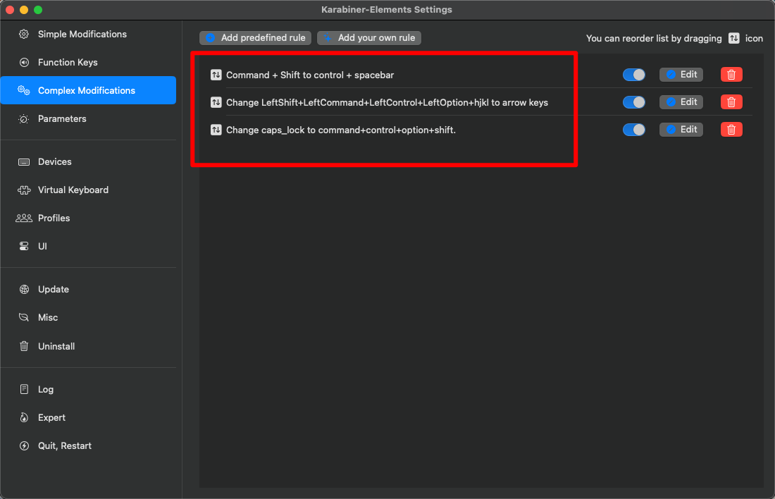This screenshot has height=499, width=775.
Task: Open Virtual Keyboard settings
Action: (x=88, y=190)
